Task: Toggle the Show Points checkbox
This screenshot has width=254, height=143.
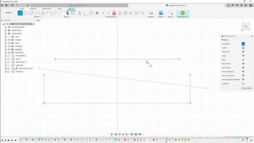Action: [243, 68]
